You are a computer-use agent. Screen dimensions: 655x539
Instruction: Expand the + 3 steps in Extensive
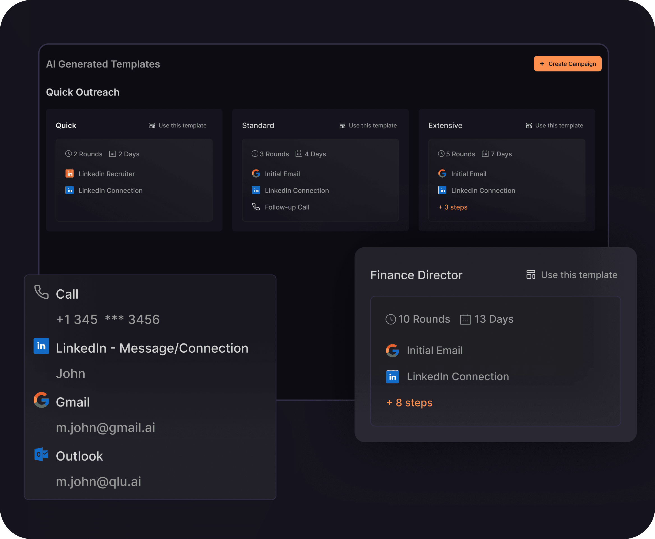tap(453, 207)
